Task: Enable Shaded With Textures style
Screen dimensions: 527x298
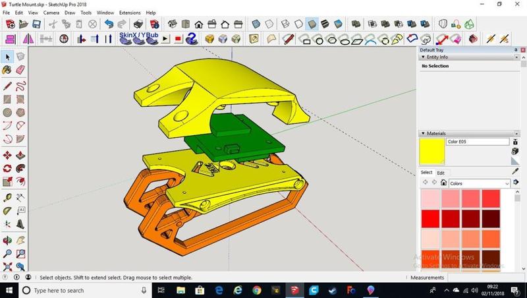Action: [x=325, y=24]
